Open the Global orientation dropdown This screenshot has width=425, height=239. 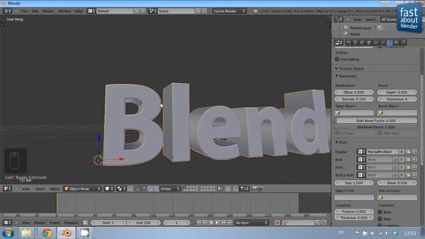pos(170,189)
